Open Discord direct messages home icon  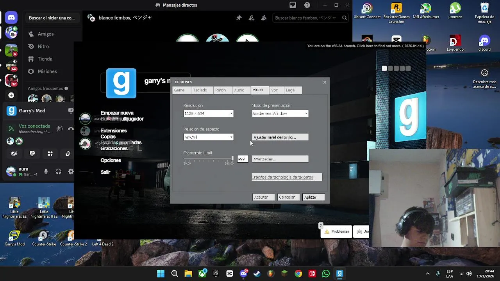click(x=11, y=18)
